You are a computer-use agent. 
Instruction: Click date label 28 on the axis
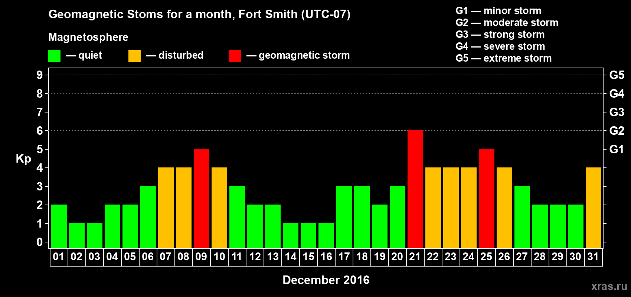pyautogui.click(x=540, y=257)
